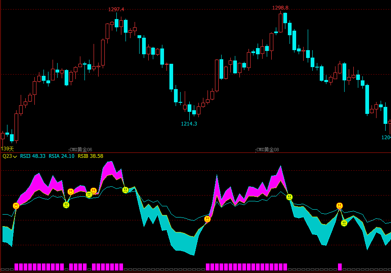The height and width of the screenshot is (273, 391).
Task: Select the RSIA 24.10 indicator label
Action: point(61,156)
